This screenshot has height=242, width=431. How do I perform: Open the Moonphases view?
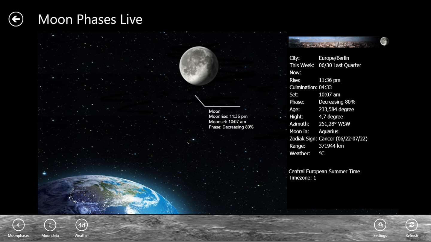19,229
